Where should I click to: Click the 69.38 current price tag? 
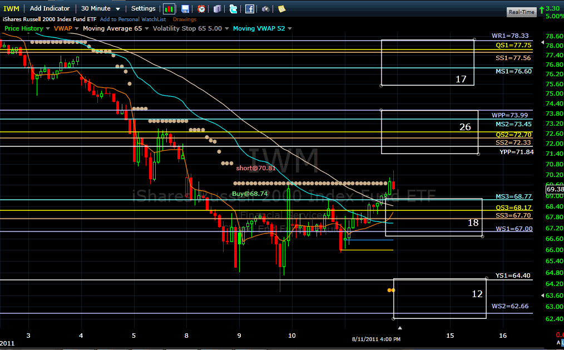pos(555,189)
